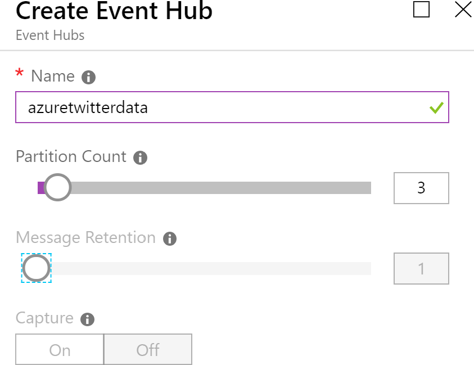This screenshot has height=365, width=474.
Task: Click the Create Event Hub title
Action: click(x=114, y=11)
